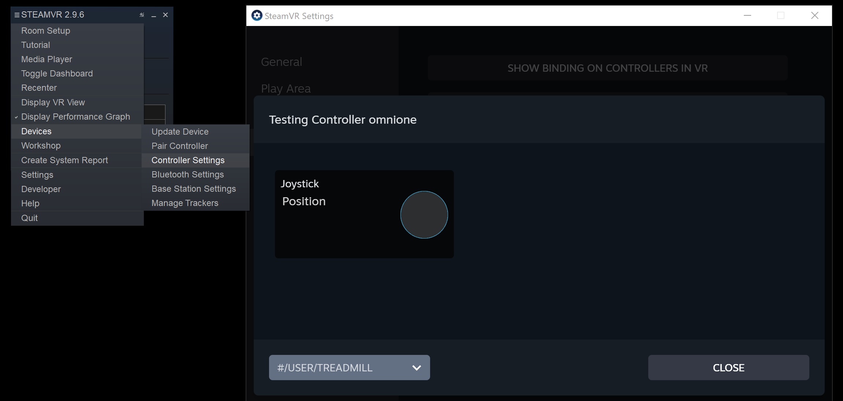Viewport: 843px width, 401px height.
Task: Open Manage Trackers submenu item
Action: coord(195,203)
